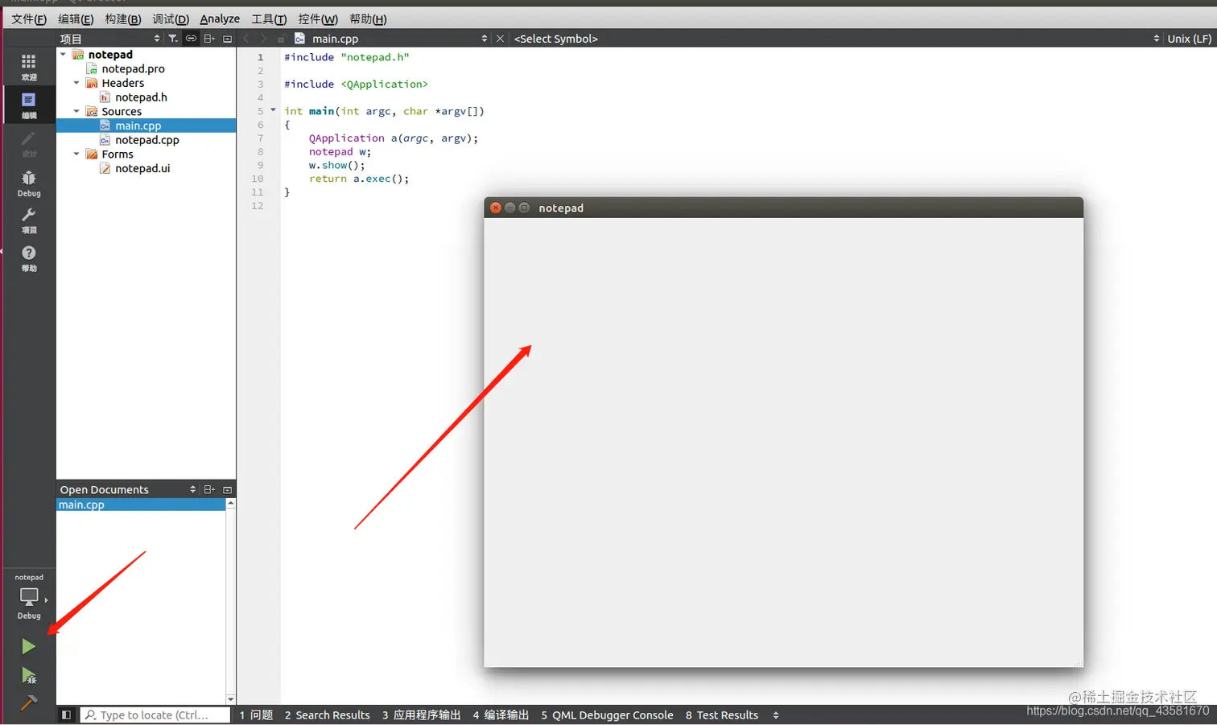Close the running notepad window
The width and height of the screenshot is (1217, 725).
pos(496,208)
